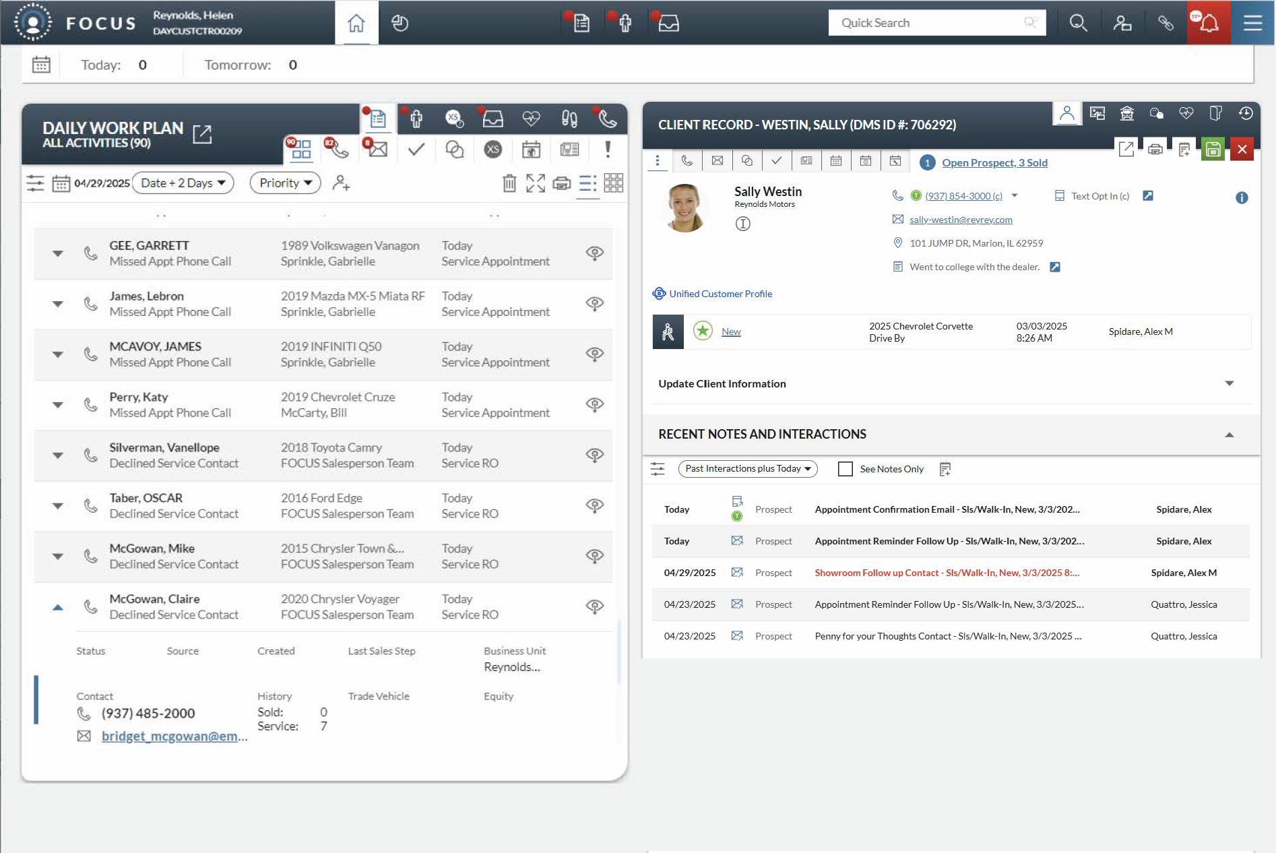Select the print icon on the client record

[x=1155, y=149]
